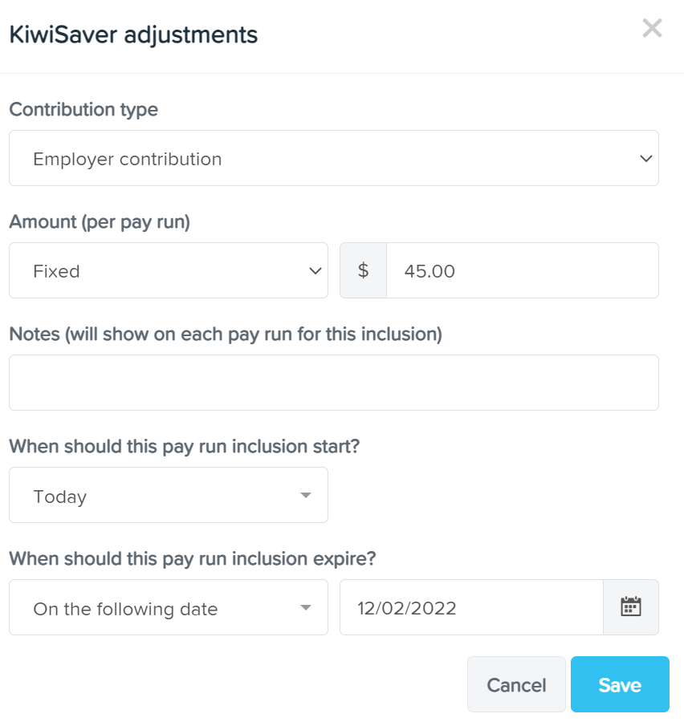The height and width of the screenshot is (726, 684).
Task: Focus the 45.00 amount field
Action: [523, 270]
